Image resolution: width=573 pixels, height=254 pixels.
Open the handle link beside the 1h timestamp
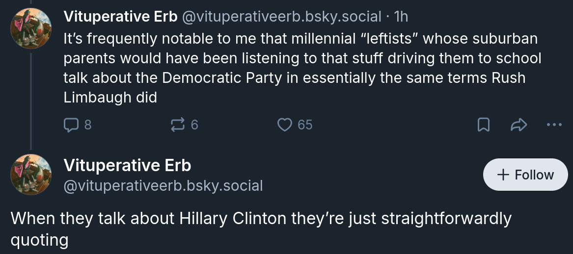tap(281, 16)
